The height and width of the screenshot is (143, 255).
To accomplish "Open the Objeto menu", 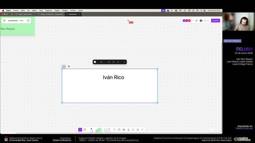I will coord(34,10).
